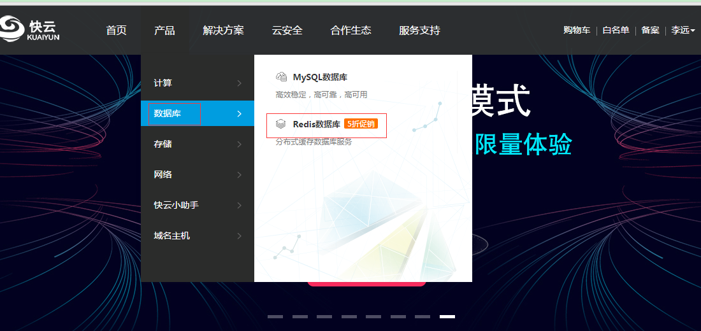The height and width of the screenshot is (331, 701).
Task: Open the 产品 menu
Action: point(164,31)
